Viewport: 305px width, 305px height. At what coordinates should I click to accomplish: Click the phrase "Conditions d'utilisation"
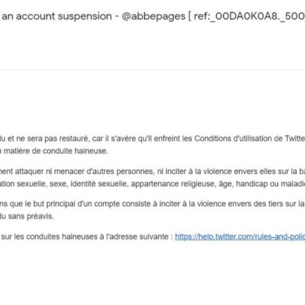tap(237, 139)
